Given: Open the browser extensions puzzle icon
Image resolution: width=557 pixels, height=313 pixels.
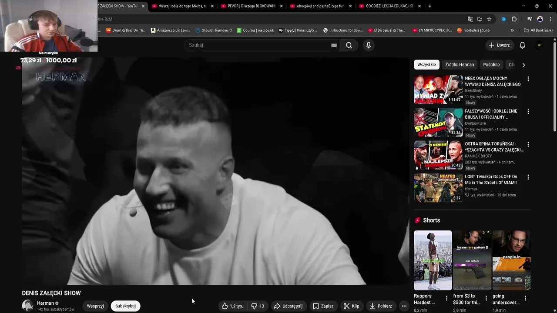Looking at the screenshot, I should pyautogui.click(x=514, y=19).
